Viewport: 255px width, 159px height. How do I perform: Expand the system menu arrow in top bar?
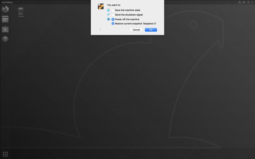point(252,2)
